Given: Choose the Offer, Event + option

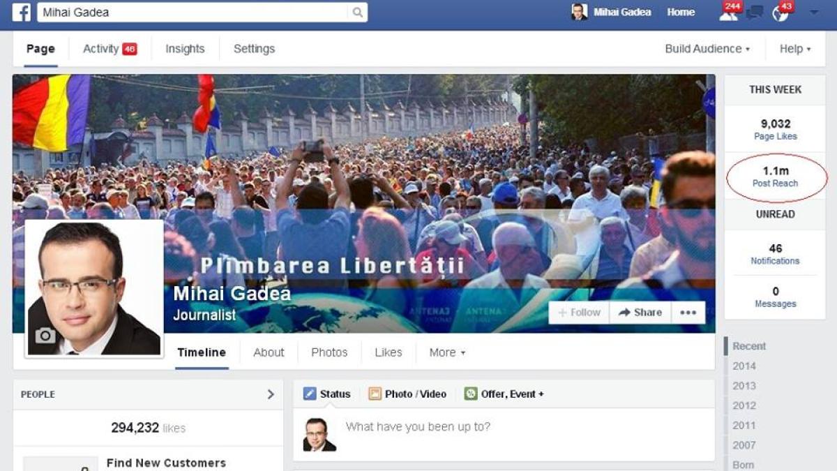Looking at the screenshot, I should tap(513, 394).
